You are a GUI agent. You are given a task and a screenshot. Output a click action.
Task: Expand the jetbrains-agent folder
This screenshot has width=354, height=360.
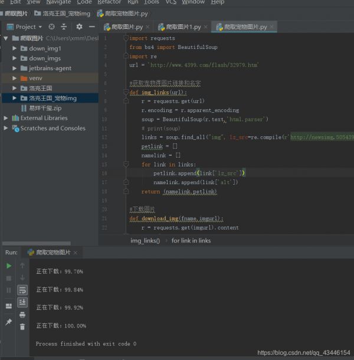pyautogui.click(x=15, y=68)
